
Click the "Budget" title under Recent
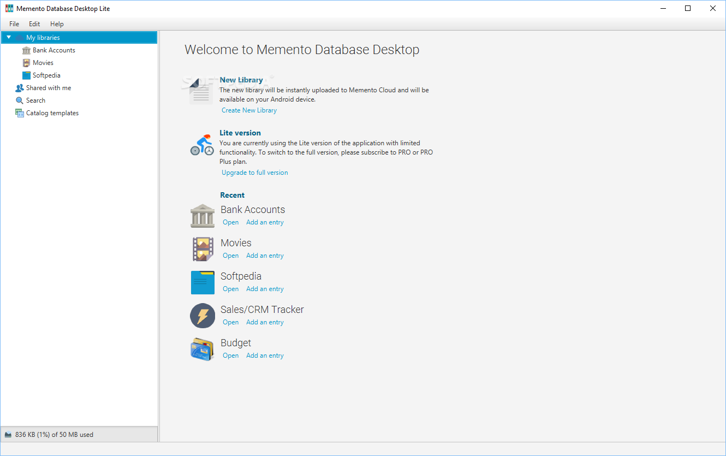tap(236, 343)
